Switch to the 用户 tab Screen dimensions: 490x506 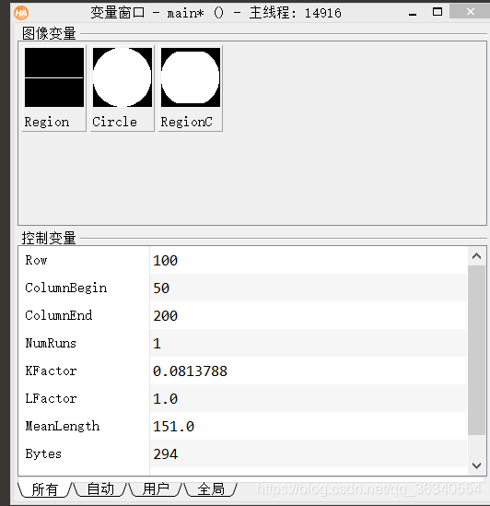click(156, 489)
